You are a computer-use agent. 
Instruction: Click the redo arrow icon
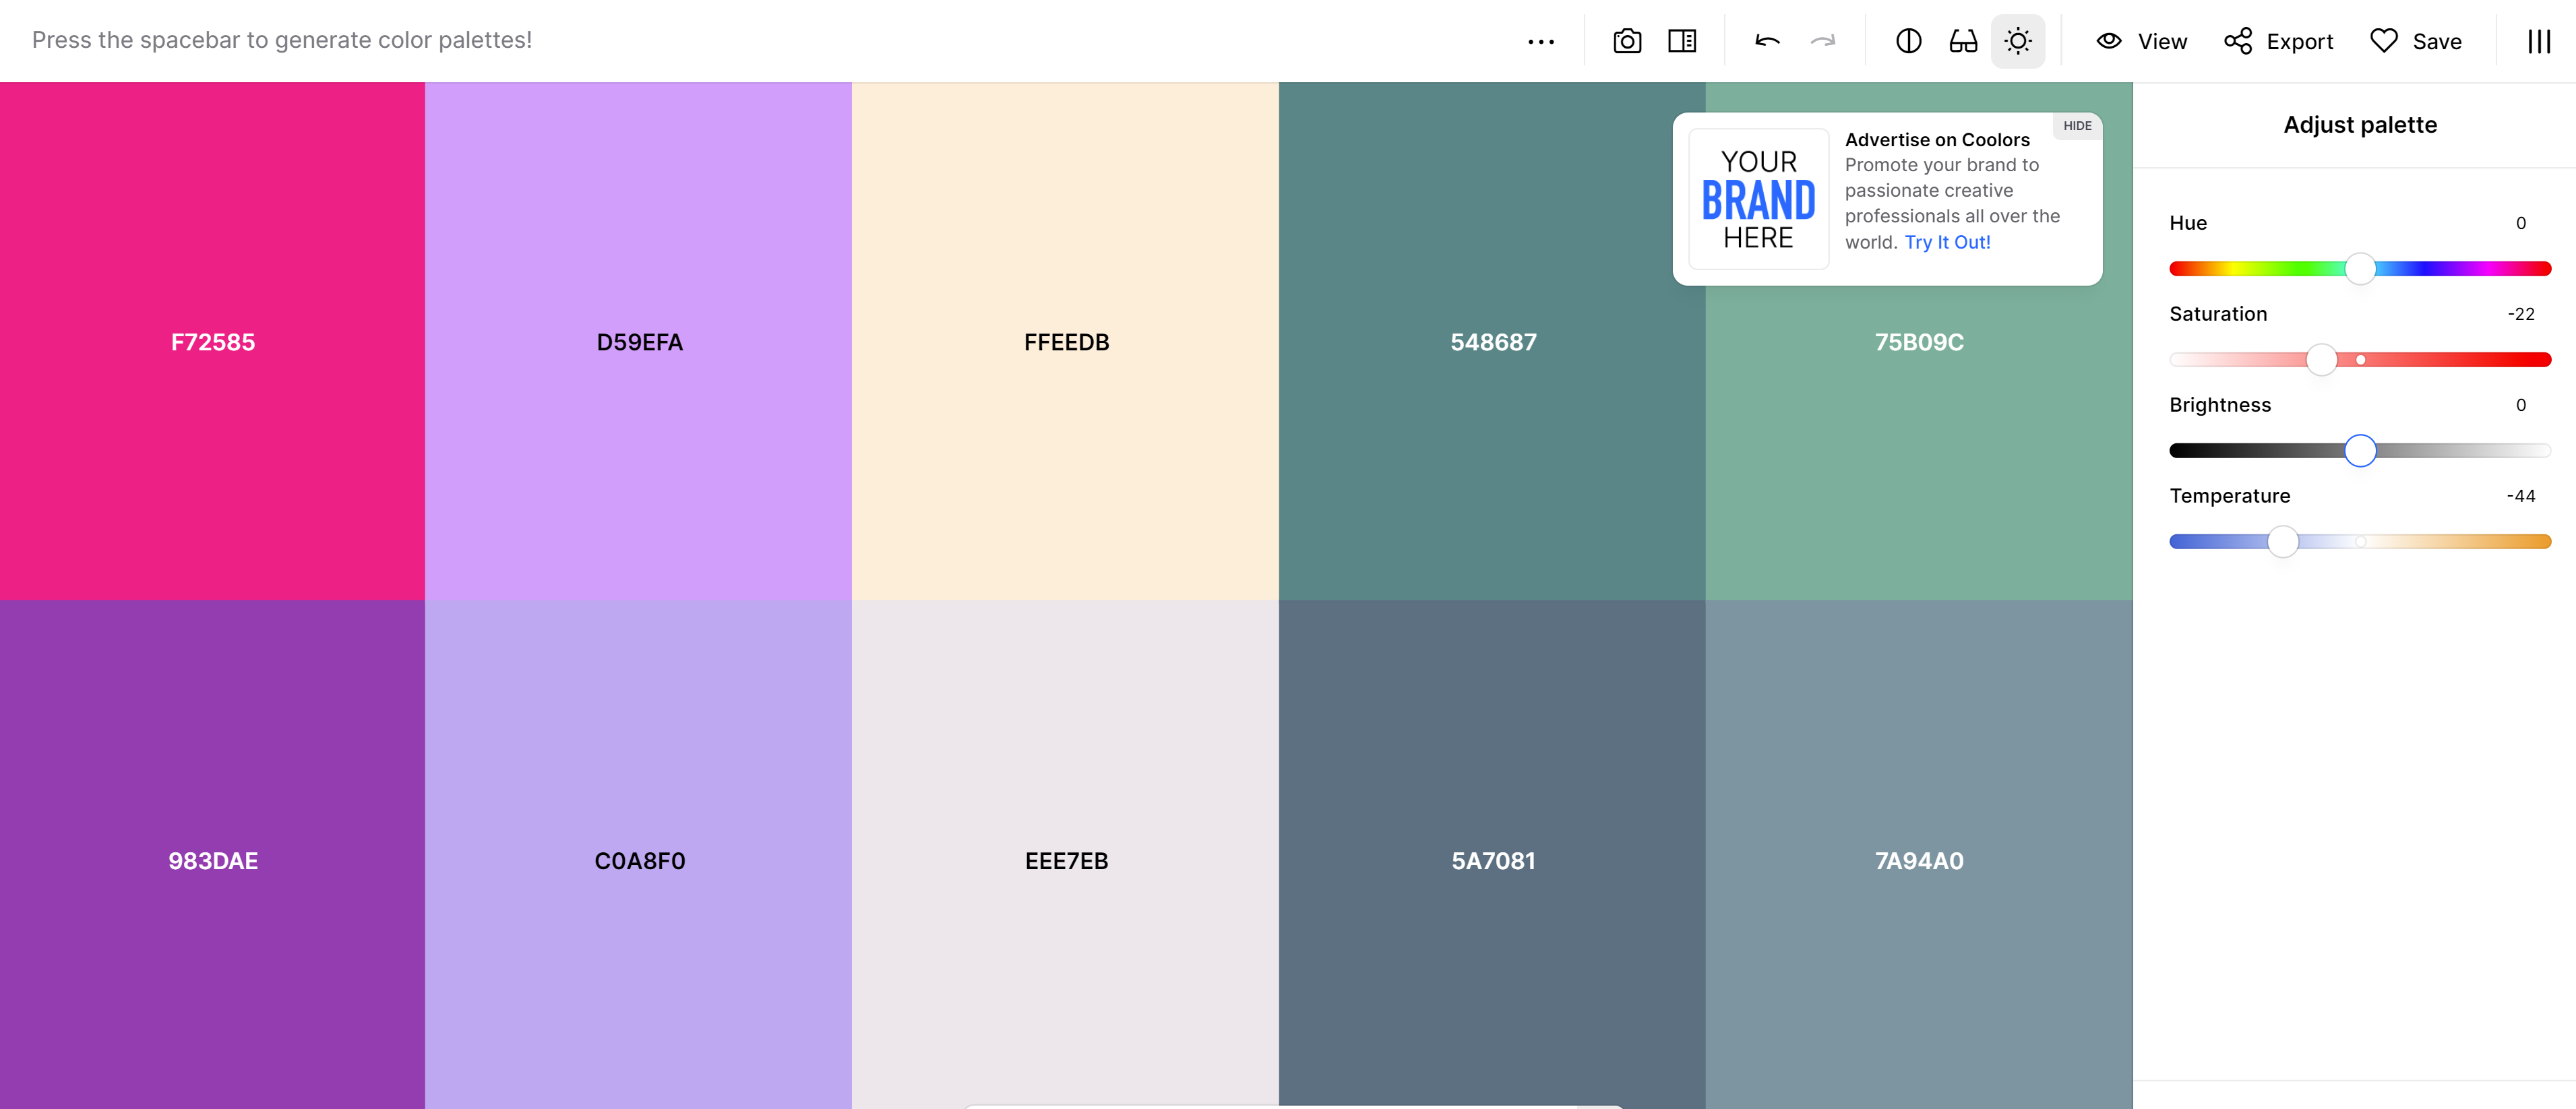[x=1822, y=41]
